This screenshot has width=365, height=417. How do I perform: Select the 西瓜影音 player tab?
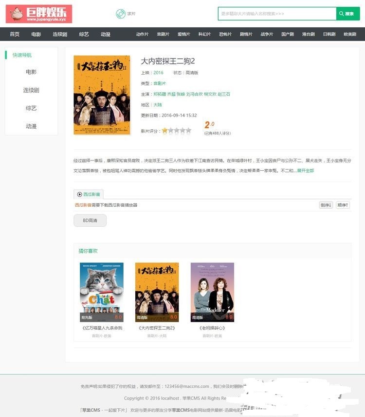tap(89, 194)
